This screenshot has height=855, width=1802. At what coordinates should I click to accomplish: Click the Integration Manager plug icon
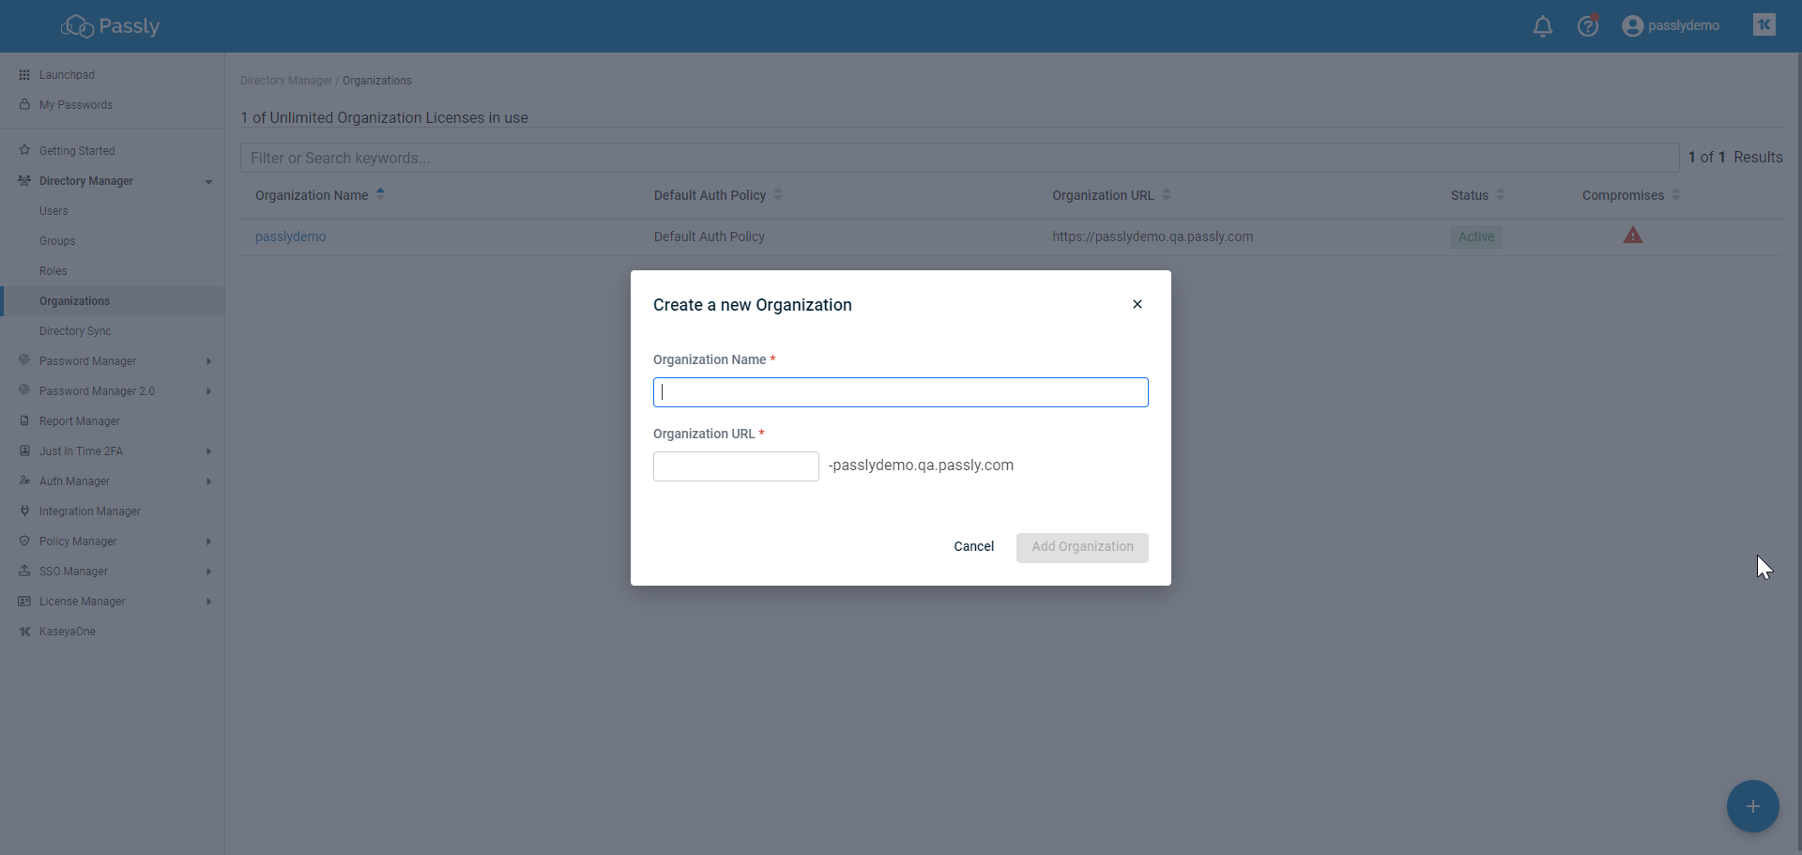point(24,511)
